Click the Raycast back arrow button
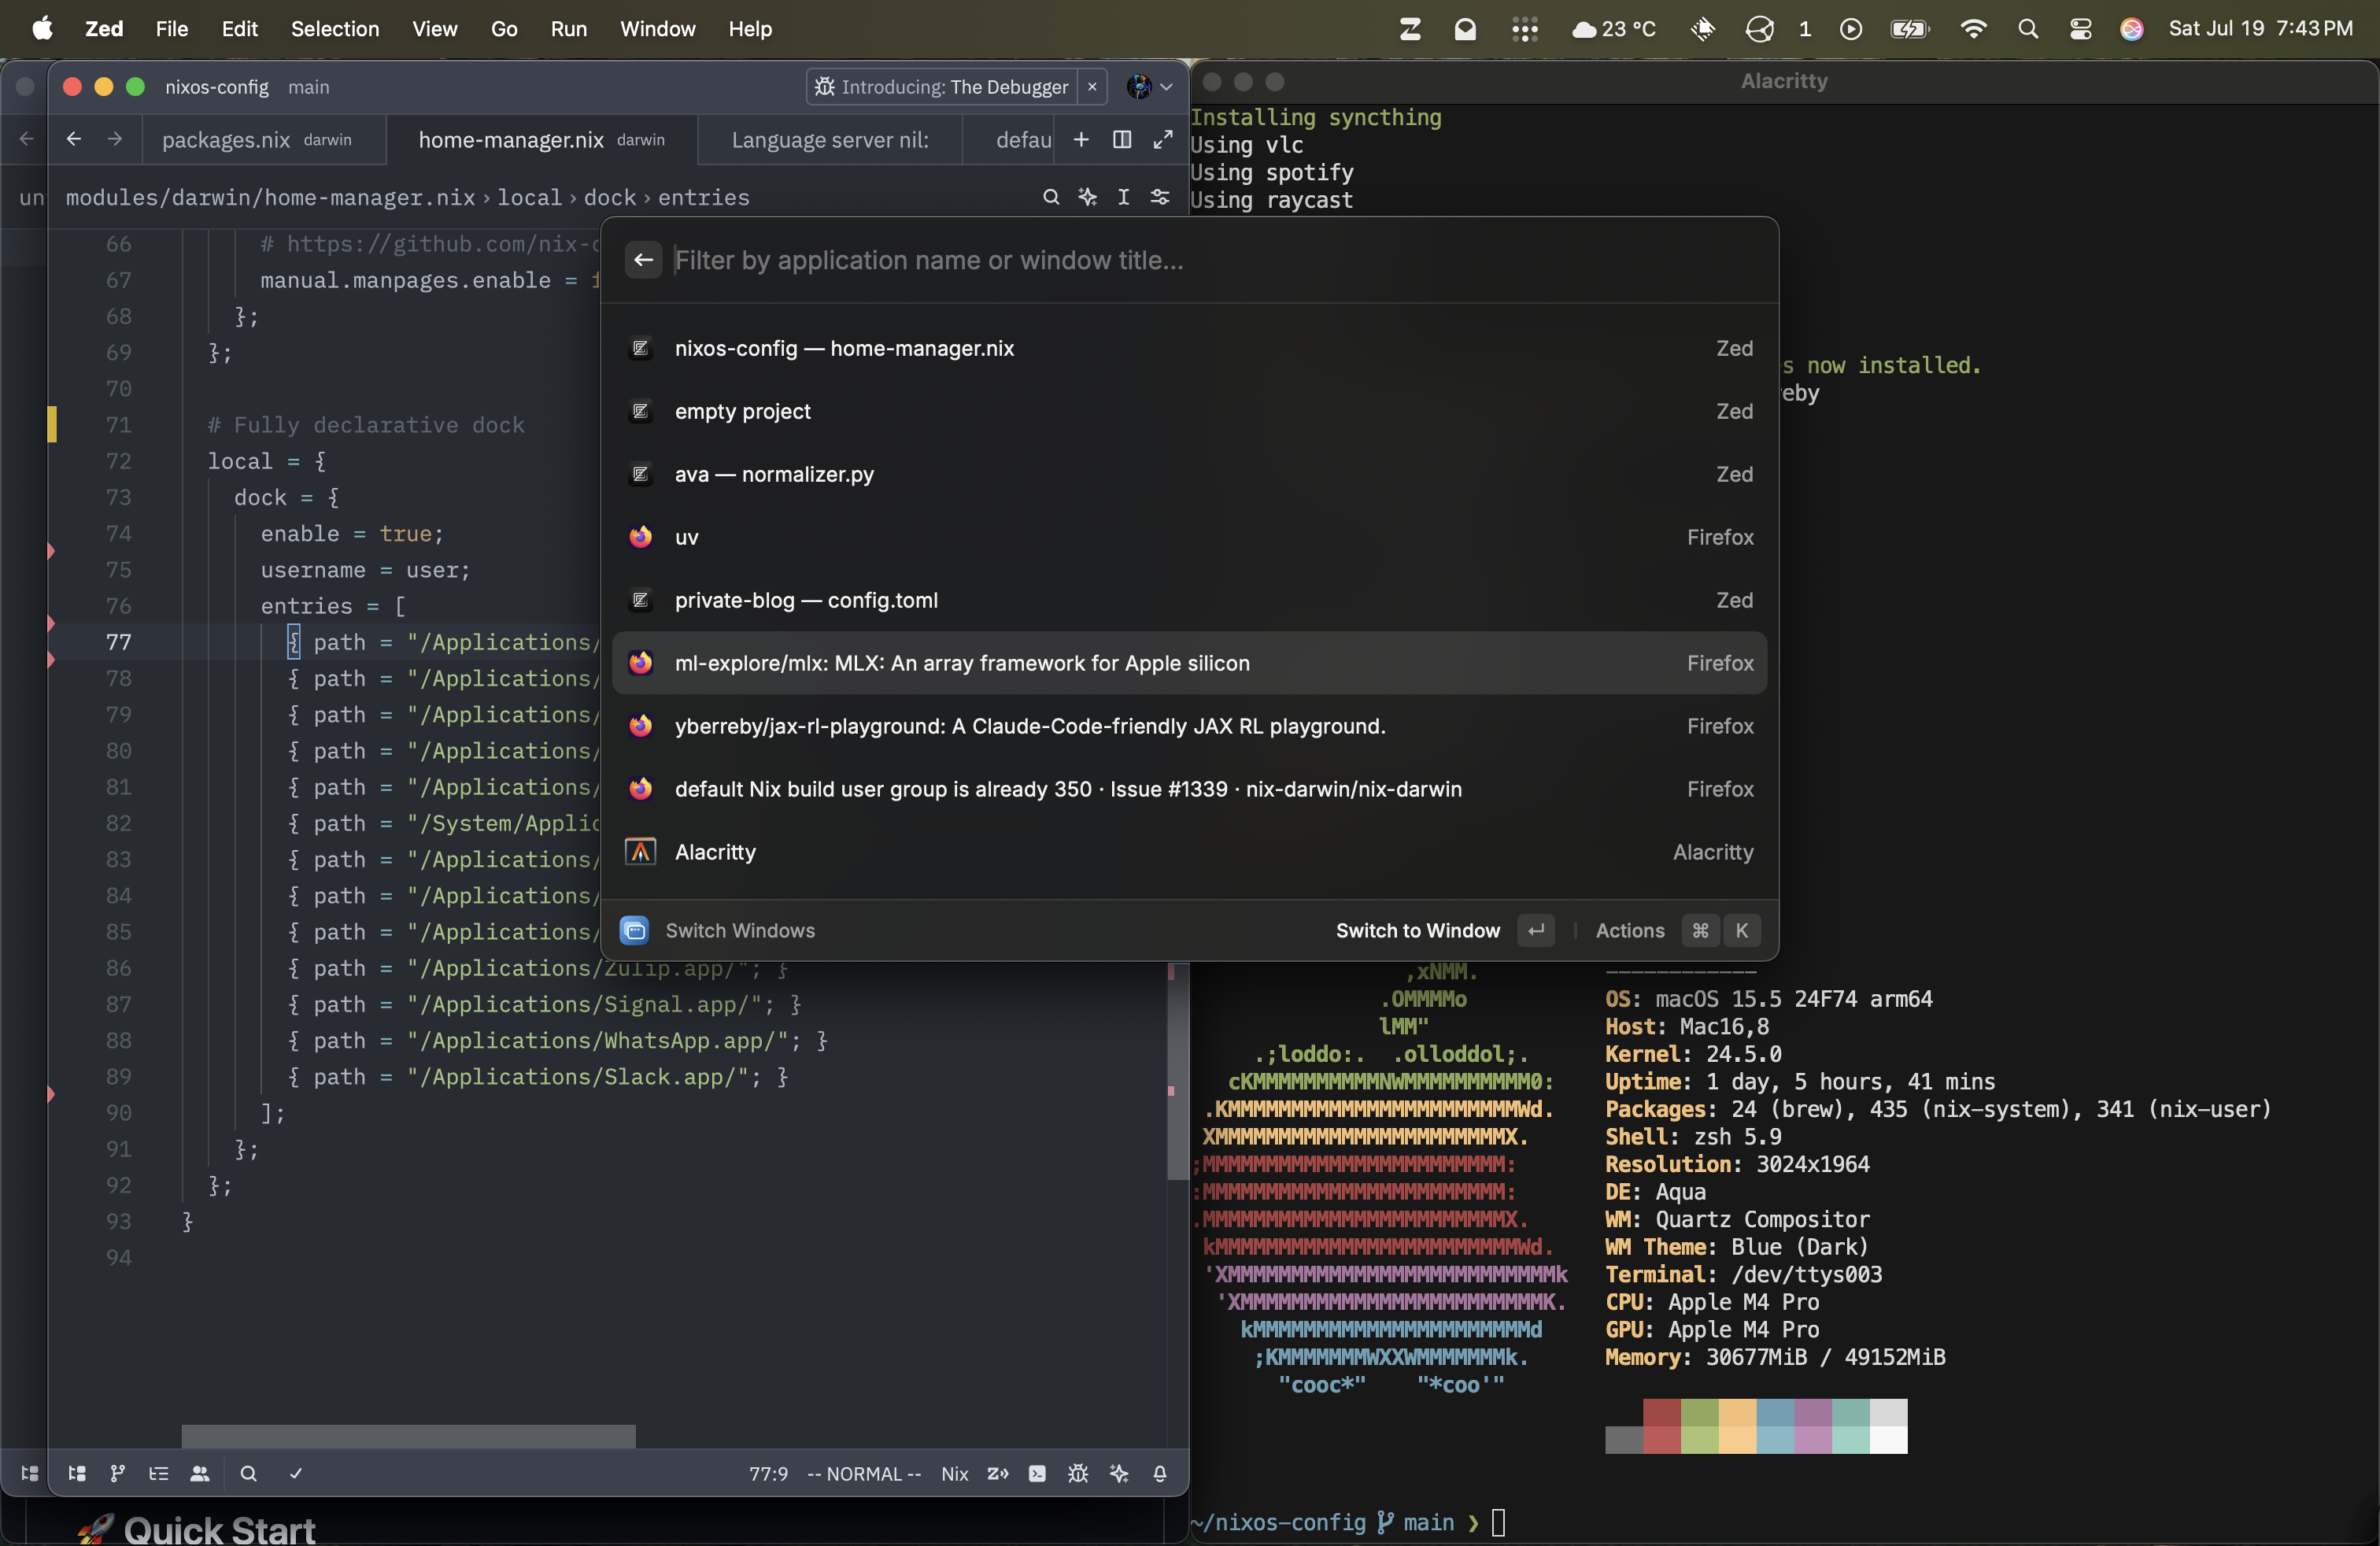This screenshot has height=1546, width=2380. tap(643, 260)
